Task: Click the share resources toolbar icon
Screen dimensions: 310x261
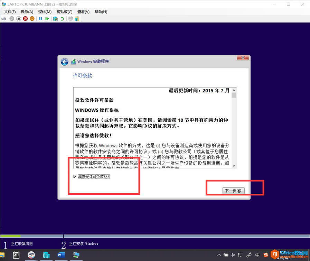Action: [77, 19]
